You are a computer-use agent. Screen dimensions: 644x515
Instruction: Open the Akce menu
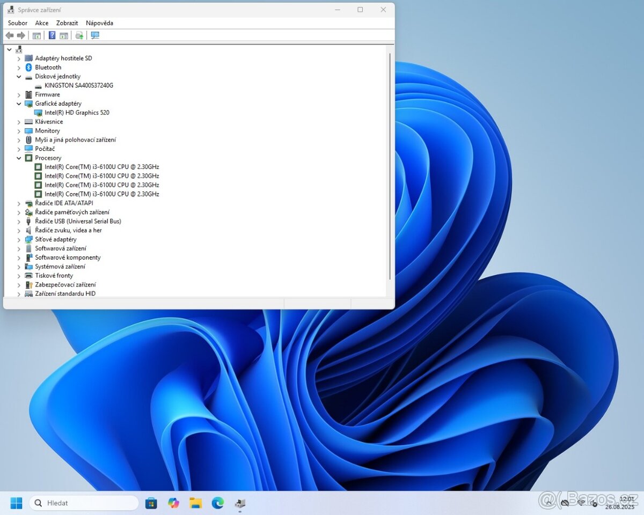point(41,23)
